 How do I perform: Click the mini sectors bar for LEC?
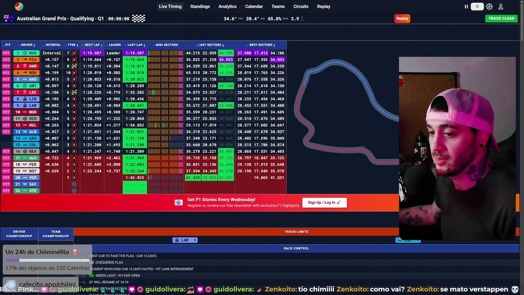[165, 92]
